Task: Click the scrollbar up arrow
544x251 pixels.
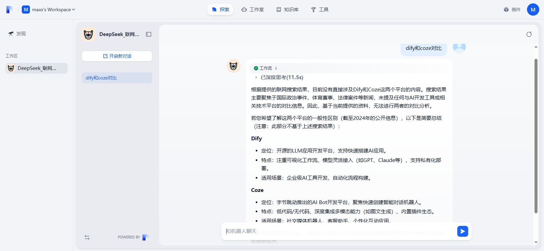Action: click(536, 47)
